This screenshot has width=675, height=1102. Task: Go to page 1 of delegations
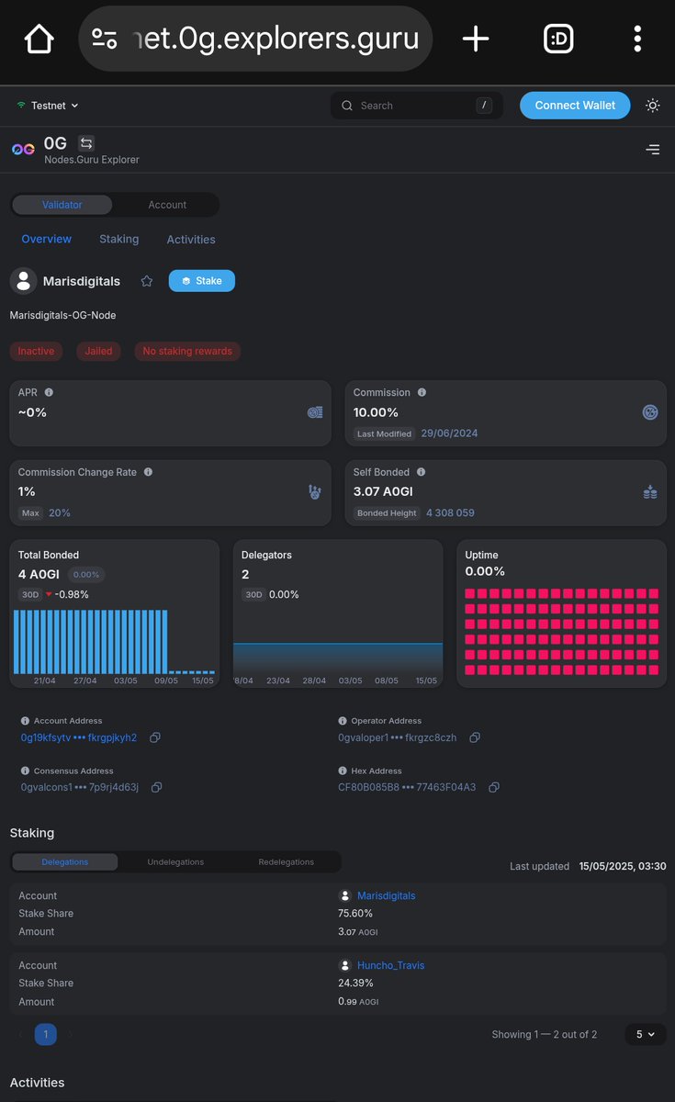(46, 1034)
